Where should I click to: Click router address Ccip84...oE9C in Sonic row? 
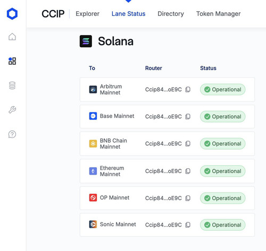pos(163,225)
